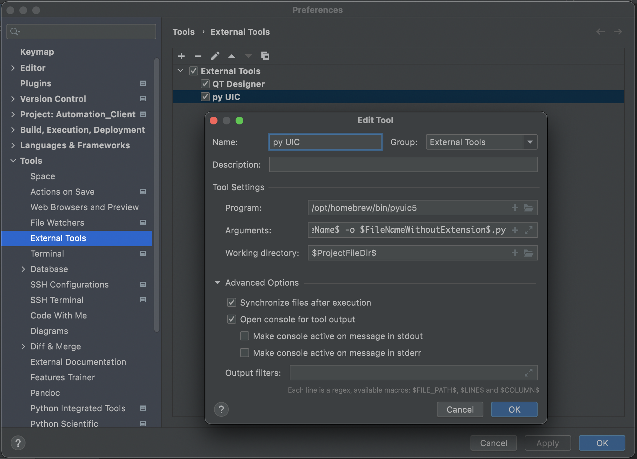Enable Make console active on stderr message

click(245, 353)
